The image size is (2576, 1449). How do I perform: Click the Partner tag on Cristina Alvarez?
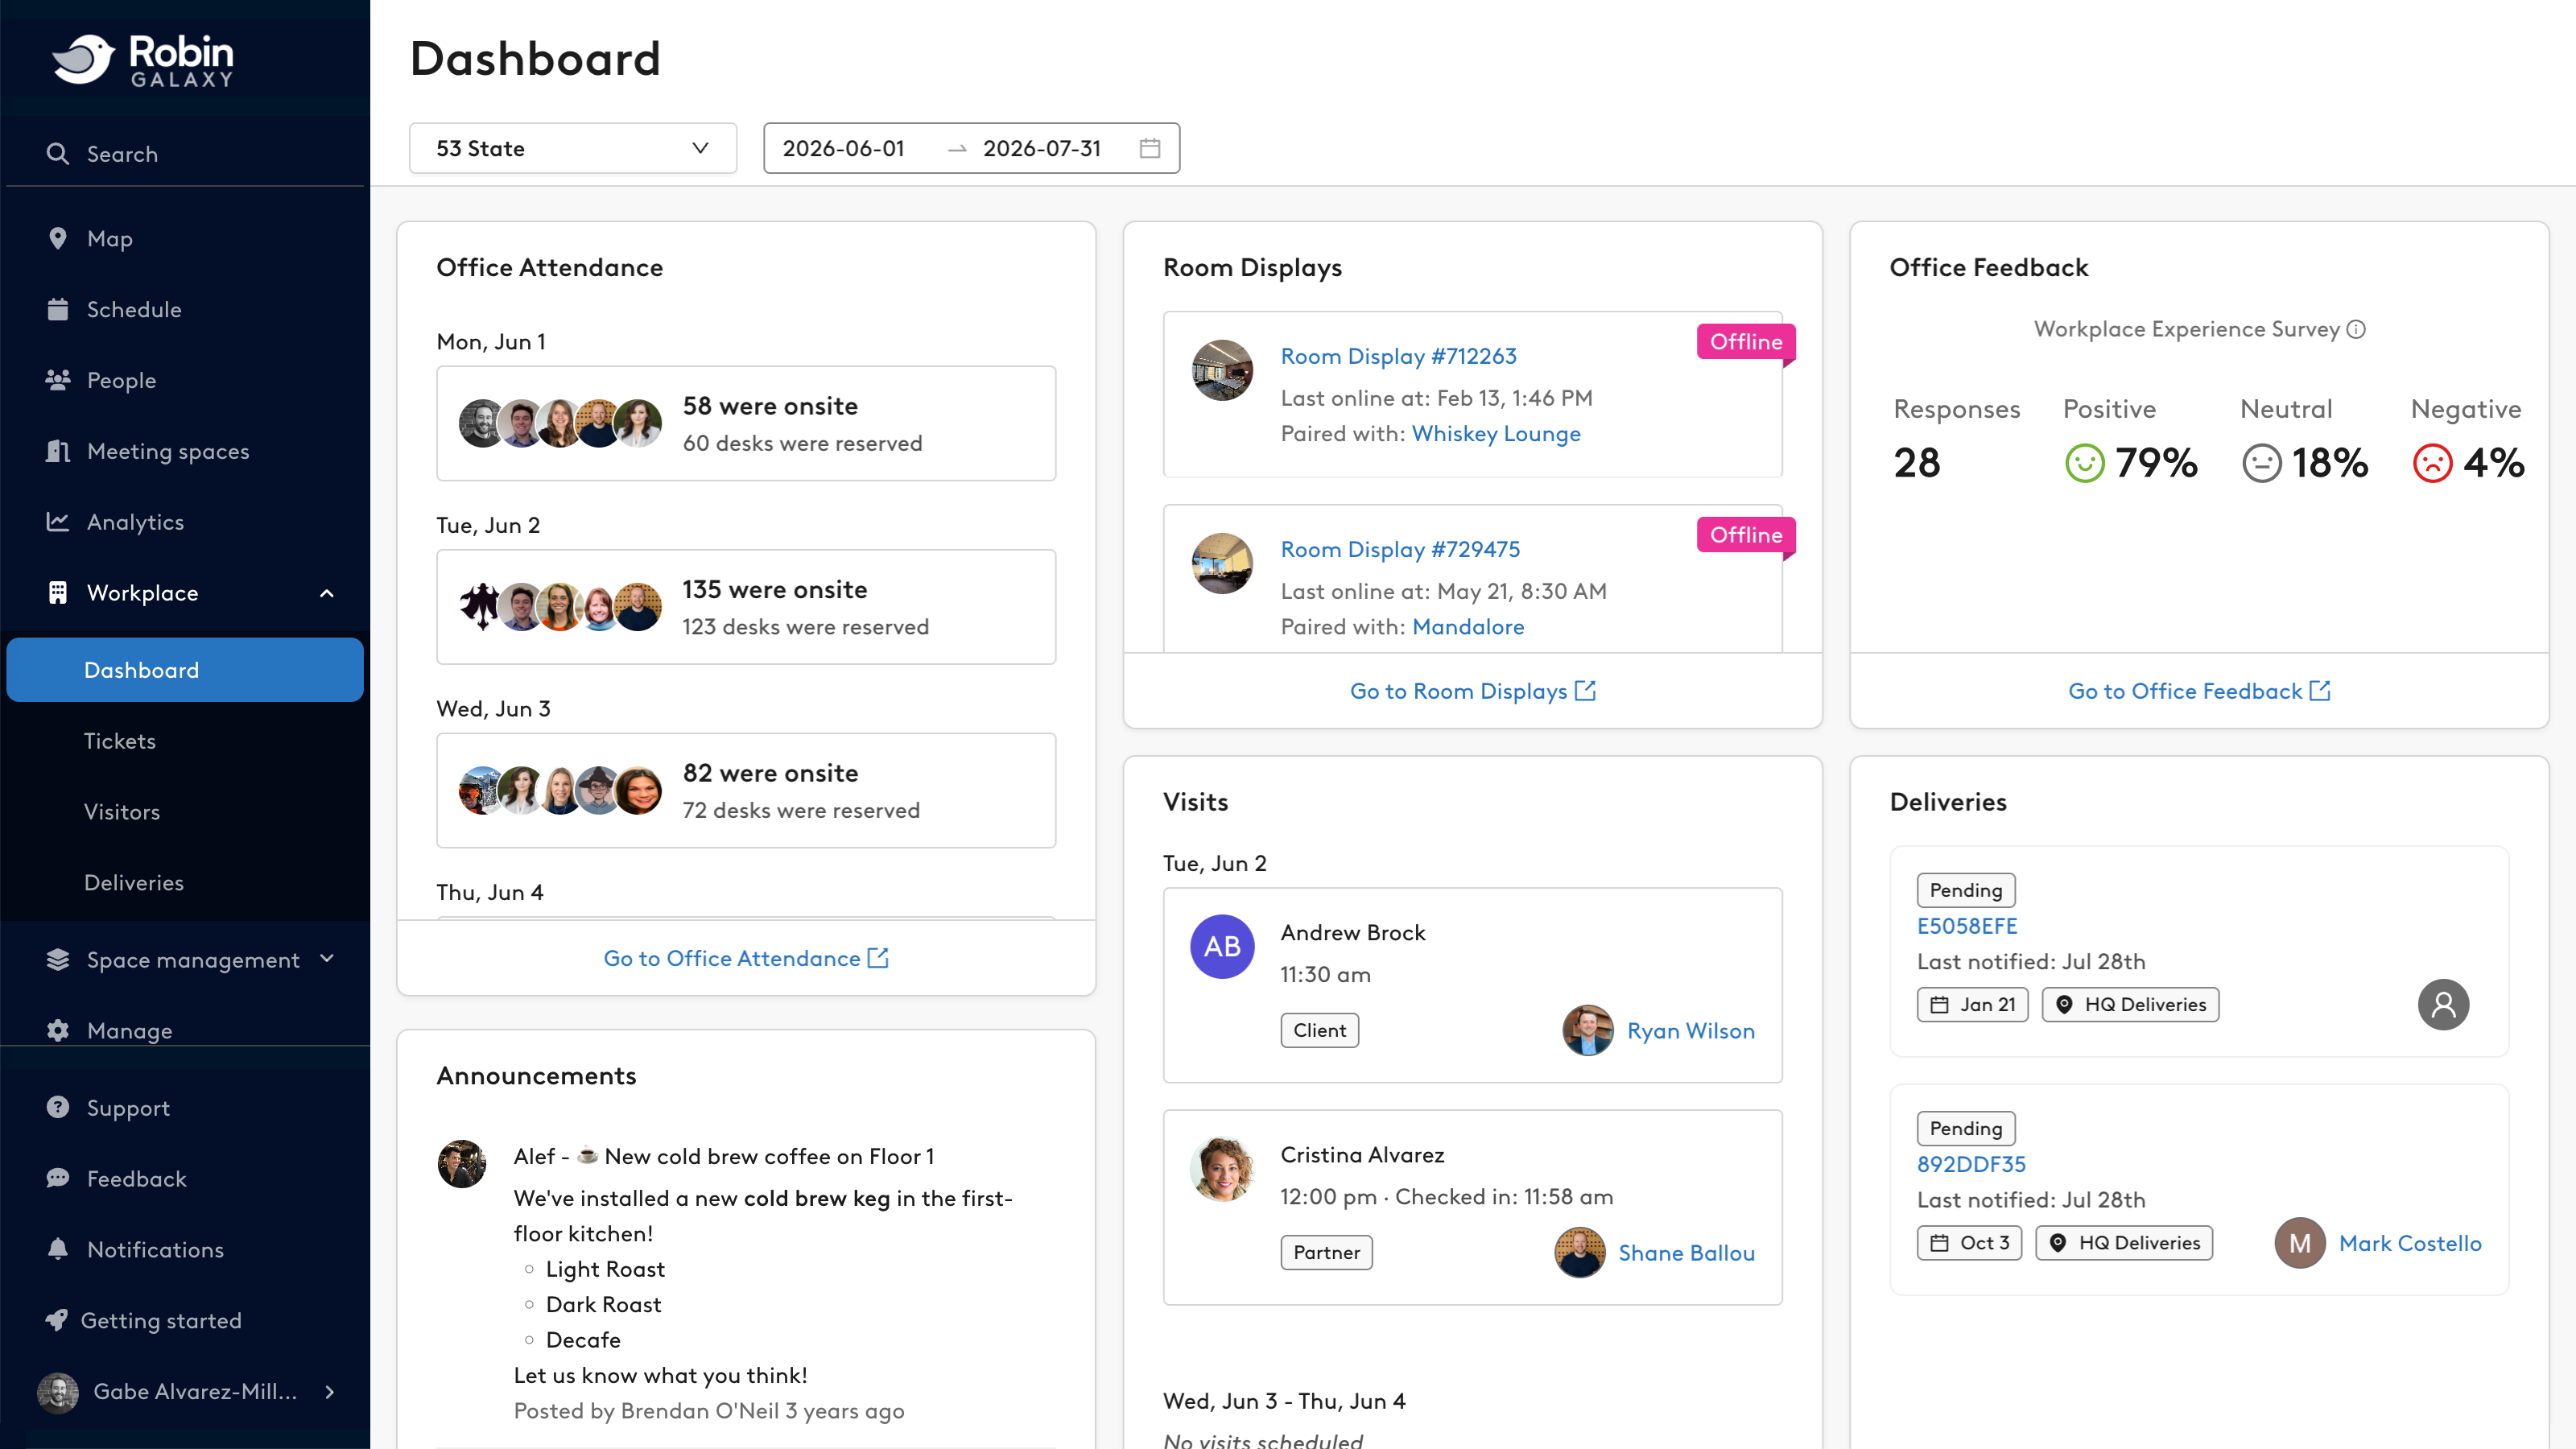pos(1326,1252)
